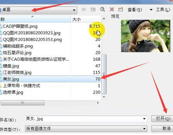This screenshot has height=135, width=173.
Task: Go up one folder level icon
Action: 93,9
